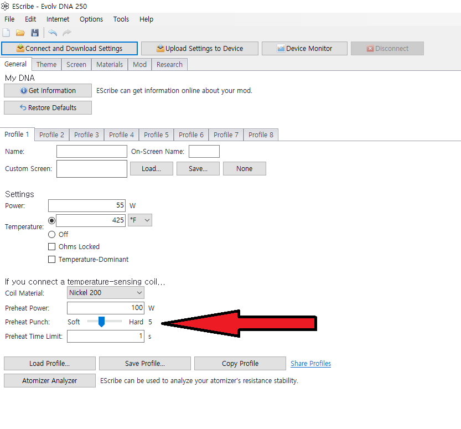This screenshot has height=429, width=461.
Task: Enable the Ohms Locked checkbox
Action: (52, 247)
